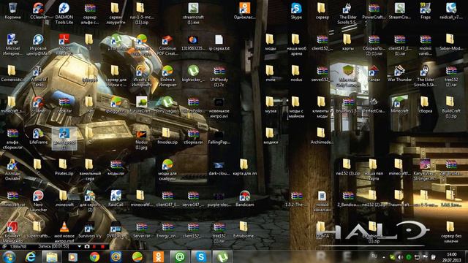Select the raidcall_v7 installer icon
Image resolution: width=468 pixels, height=263 pixels.
pos(451,12)
